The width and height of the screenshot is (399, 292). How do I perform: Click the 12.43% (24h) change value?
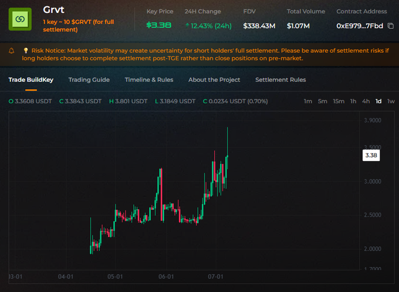pos(211,26)
